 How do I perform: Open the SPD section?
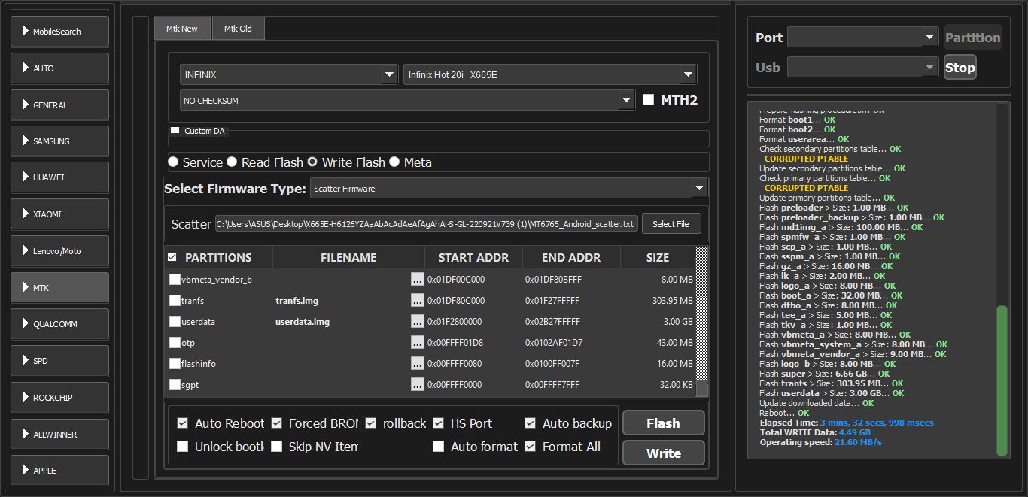click(x=60, y=361)
